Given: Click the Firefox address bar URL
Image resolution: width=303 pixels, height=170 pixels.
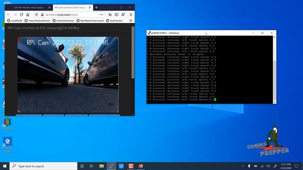Looking at the screenshot, I should pyautogui.click(x=62, y=15).
